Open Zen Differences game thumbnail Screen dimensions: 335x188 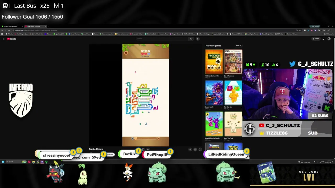pyautogui.click(x=233, y=62)
